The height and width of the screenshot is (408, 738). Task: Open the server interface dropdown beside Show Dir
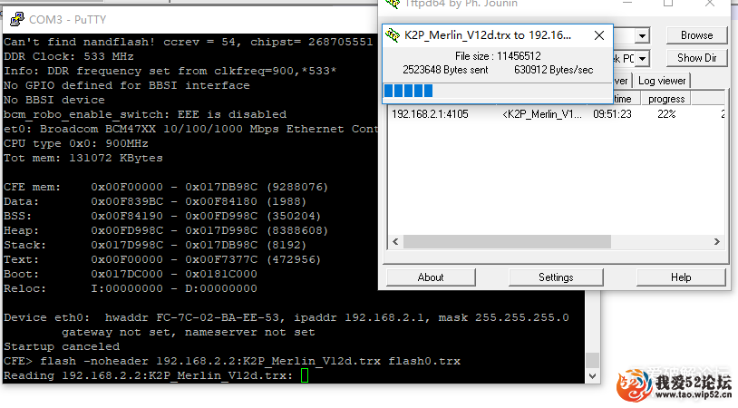tap(642, 58)
